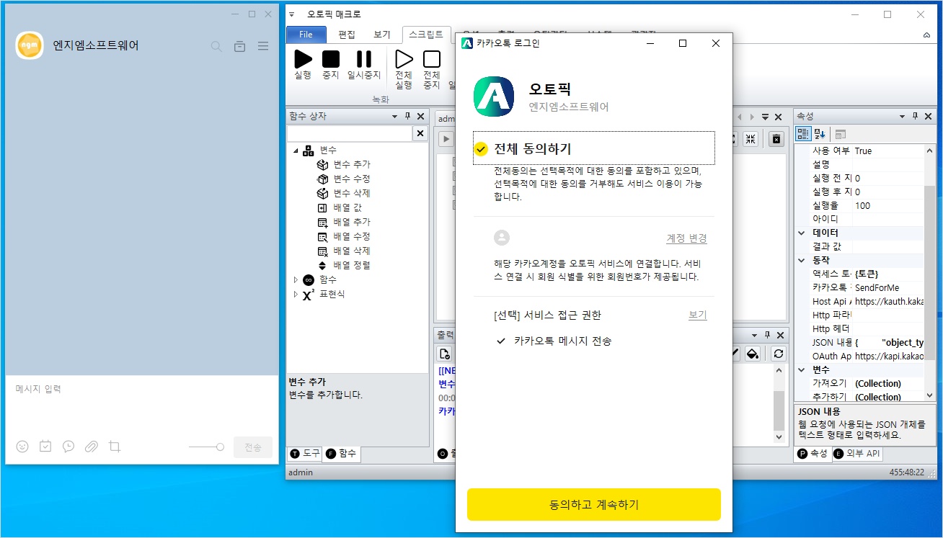This screenshot has height=538, width=943.
Task: Expand the 표현식 tree node
Action: pos(296,294)
